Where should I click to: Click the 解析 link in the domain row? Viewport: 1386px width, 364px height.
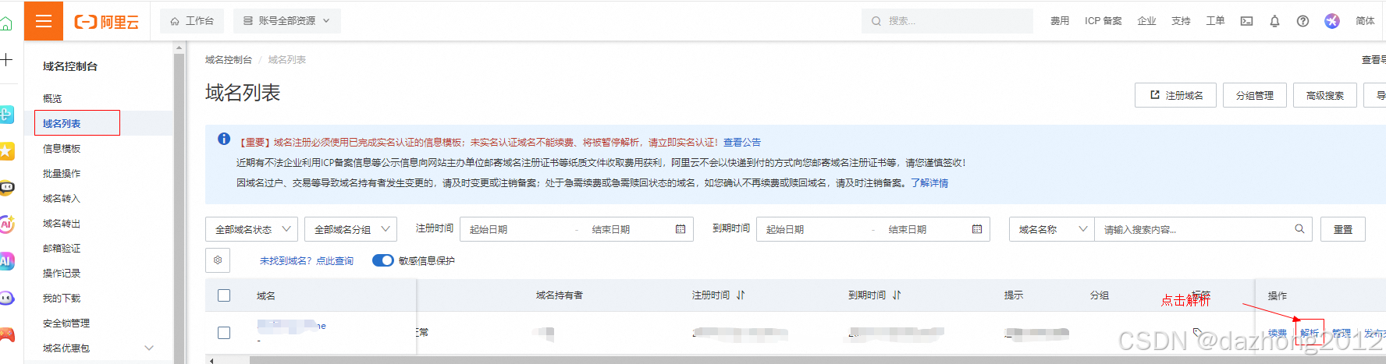[1310, 333]
